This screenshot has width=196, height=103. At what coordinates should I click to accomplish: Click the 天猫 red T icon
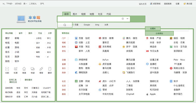click(x=76, y=47)
